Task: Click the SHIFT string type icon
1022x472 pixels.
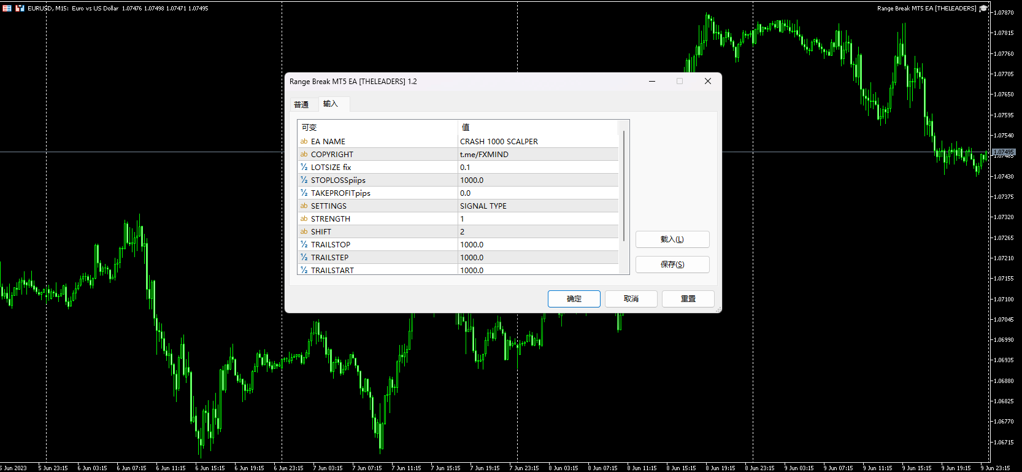Action: click(304, 232)
